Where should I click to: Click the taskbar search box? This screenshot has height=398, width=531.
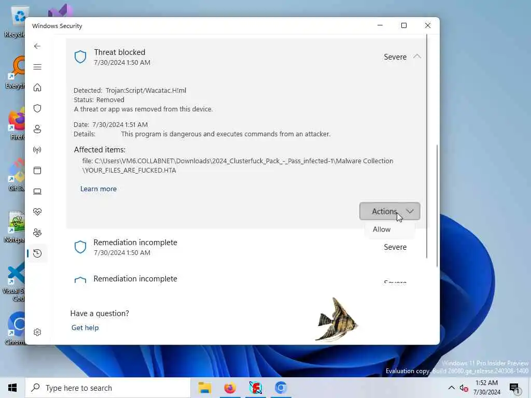point(108,388)
